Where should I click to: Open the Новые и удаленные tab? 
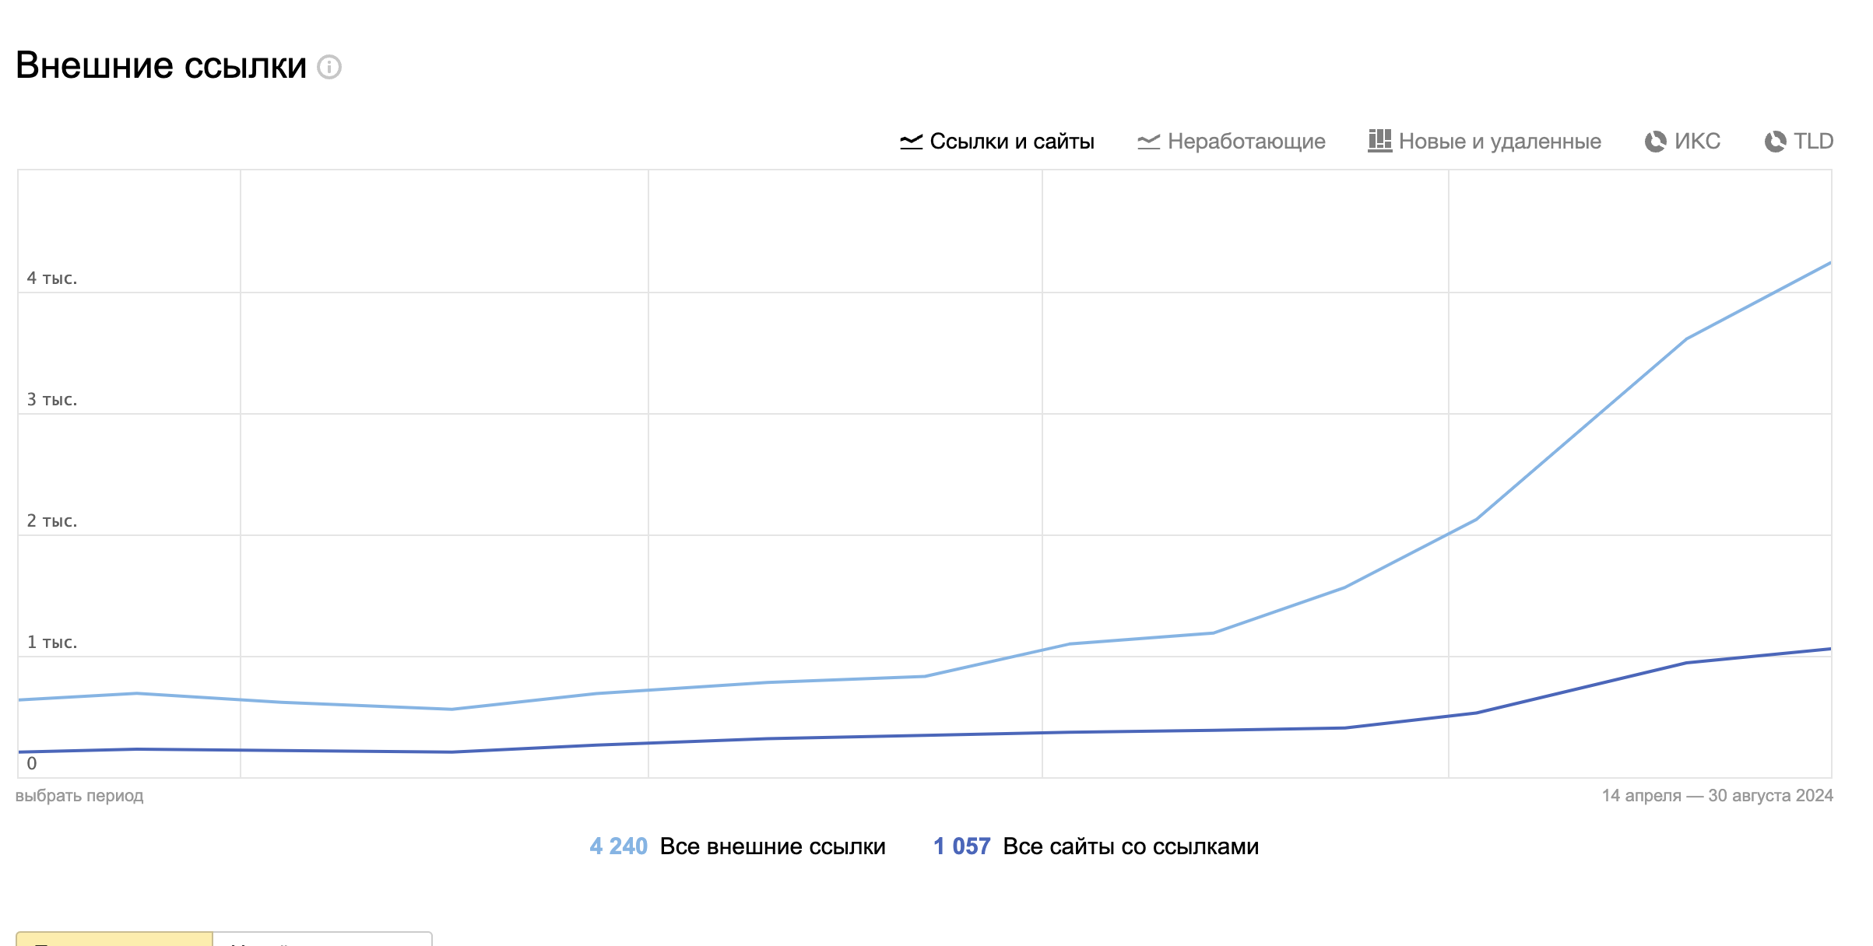tap(1499, 142)
